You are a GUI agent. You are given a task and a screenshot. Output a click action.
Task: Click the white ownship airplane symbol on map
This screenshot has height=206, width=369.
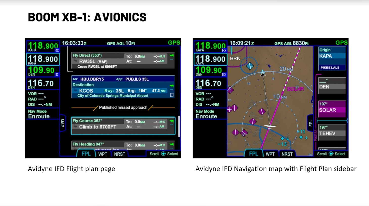[270, 126]
